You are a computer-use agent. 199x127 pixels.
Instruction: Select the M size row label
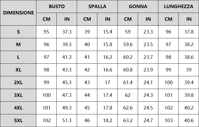(x=18, y=44)
